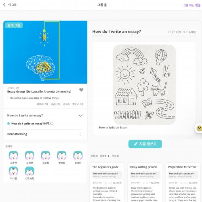The width and height of the screenshot is (202, 202).
Task: Go back using the left arrow icon
Action: tap(4, 5)
